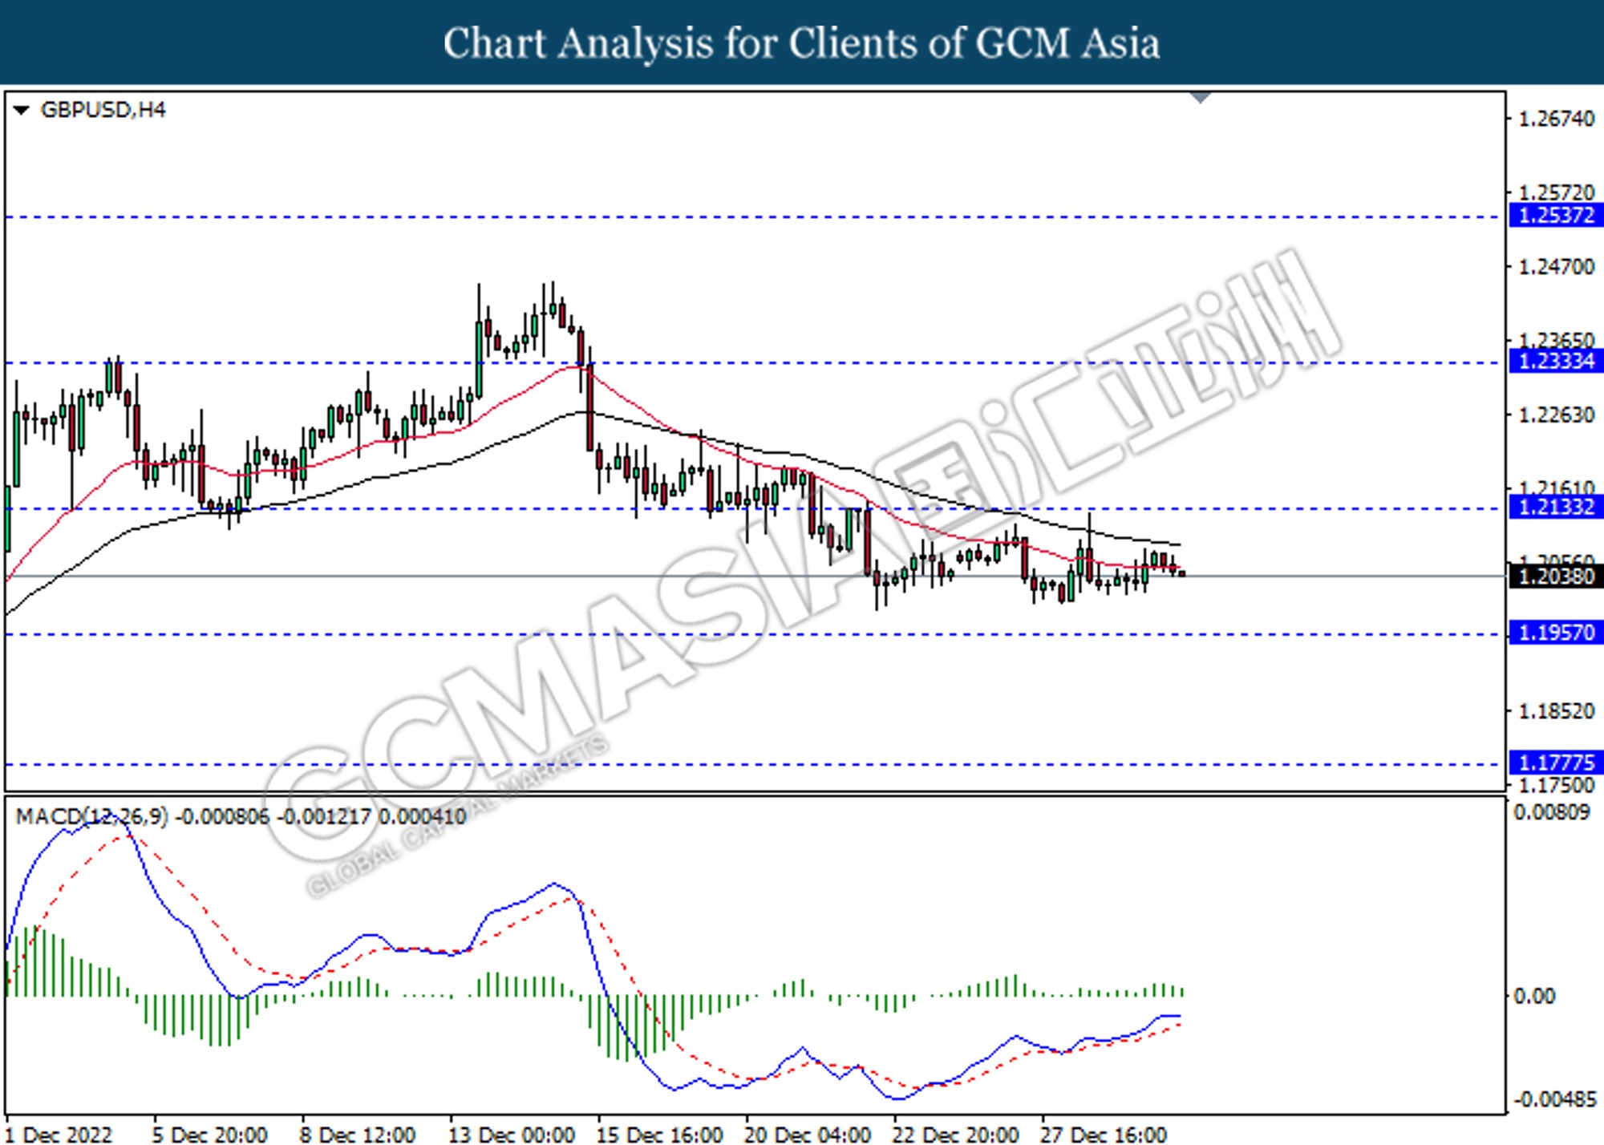
Task: Click the MACD 0.00 zero level value
Action: point(1534,996)
